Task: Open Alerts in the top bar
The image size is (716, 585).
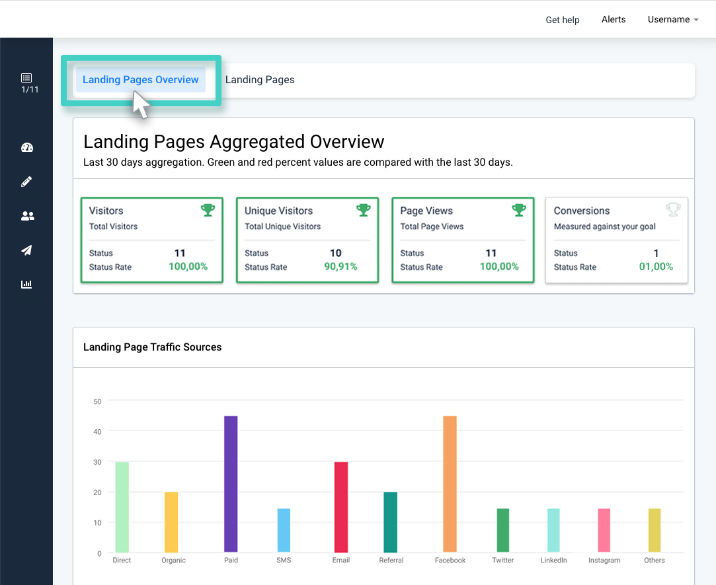Action: tap(614, 19)
